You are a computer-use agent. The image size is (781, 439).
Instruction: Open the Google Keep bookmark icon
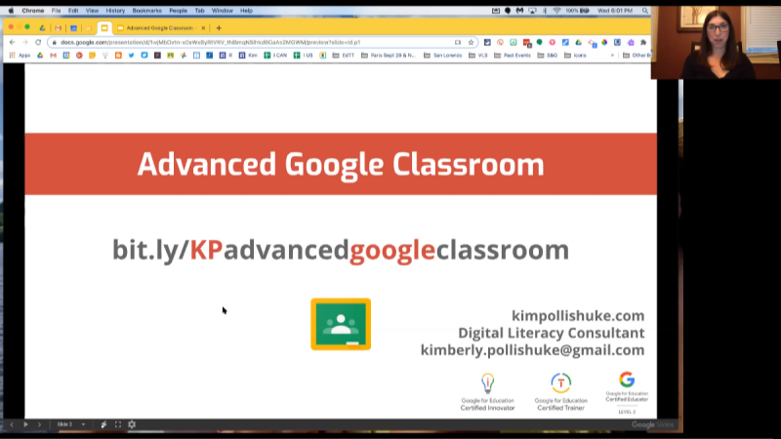coord(92,56)
